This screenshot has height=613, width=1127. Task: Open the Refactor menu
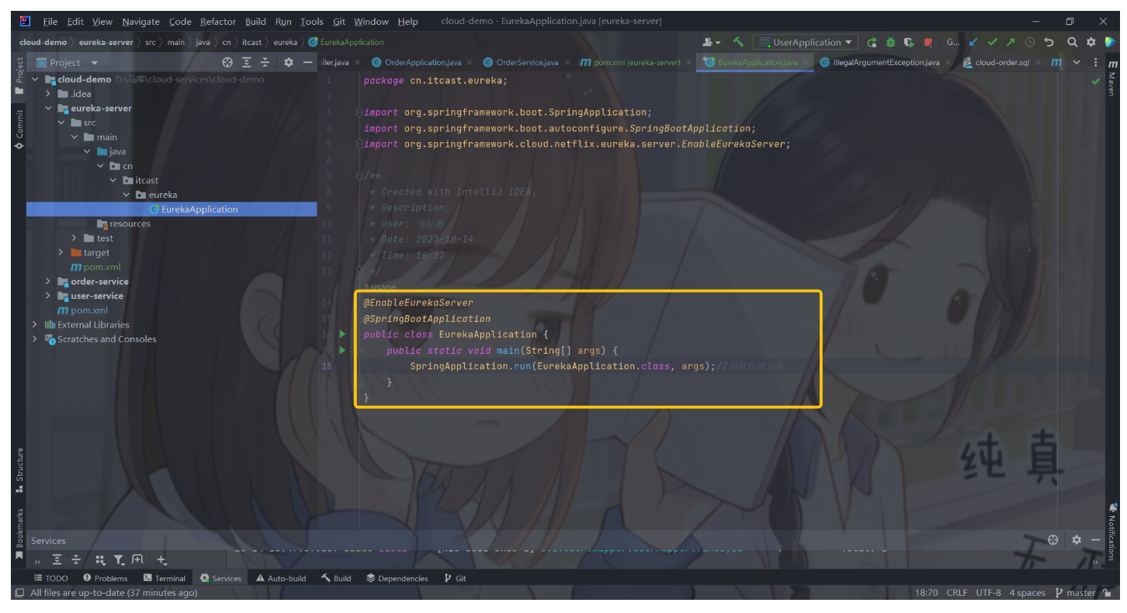(x=218, y=21)
